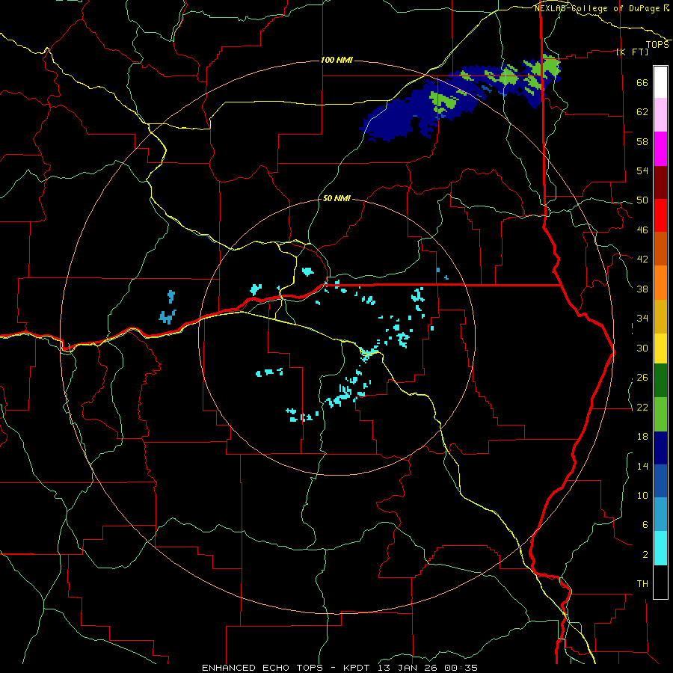Click the legend value 18
Screen dimensions: 673x673
coord(642,437)
